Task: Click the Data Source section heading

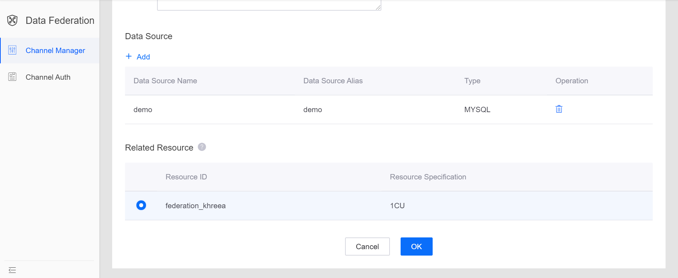Action: click(148, 36)
